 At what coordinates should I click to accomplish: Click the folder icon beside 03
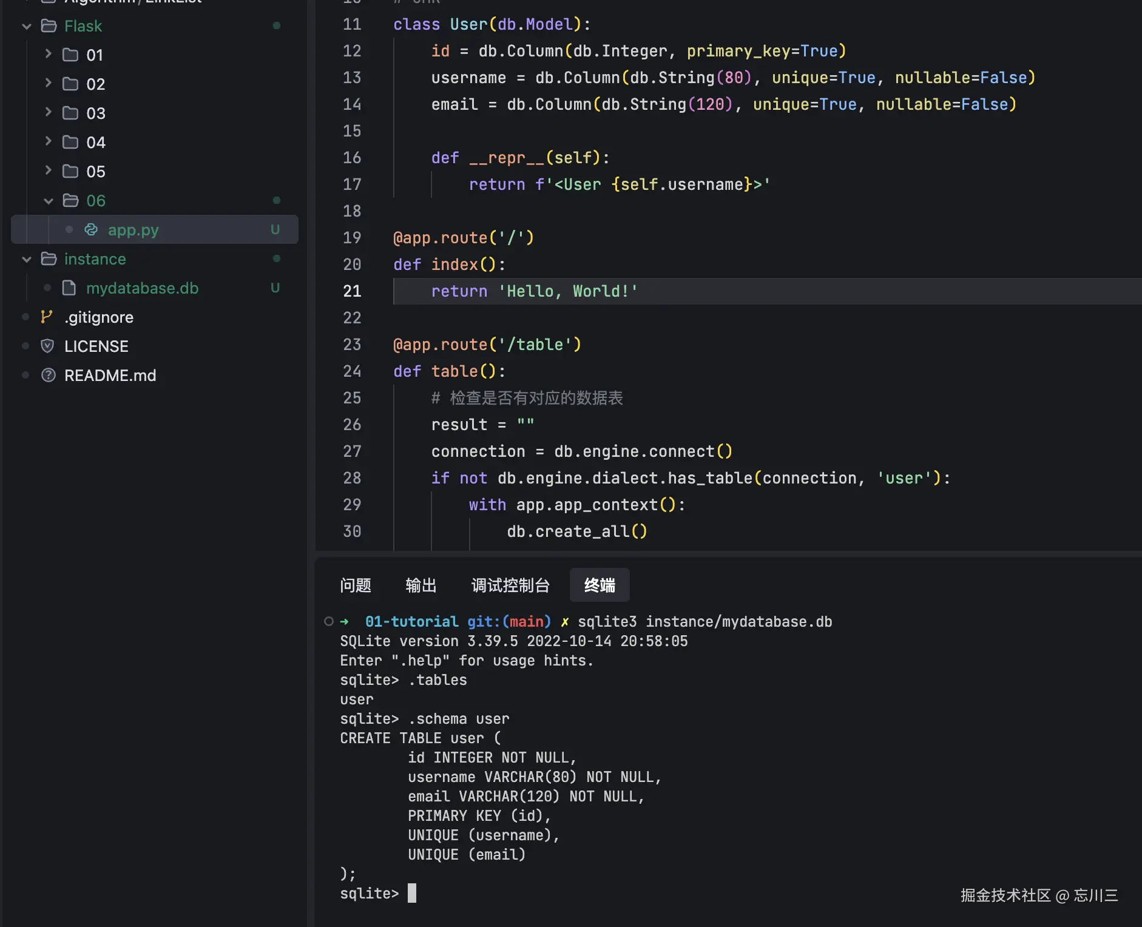click(70, 113)
